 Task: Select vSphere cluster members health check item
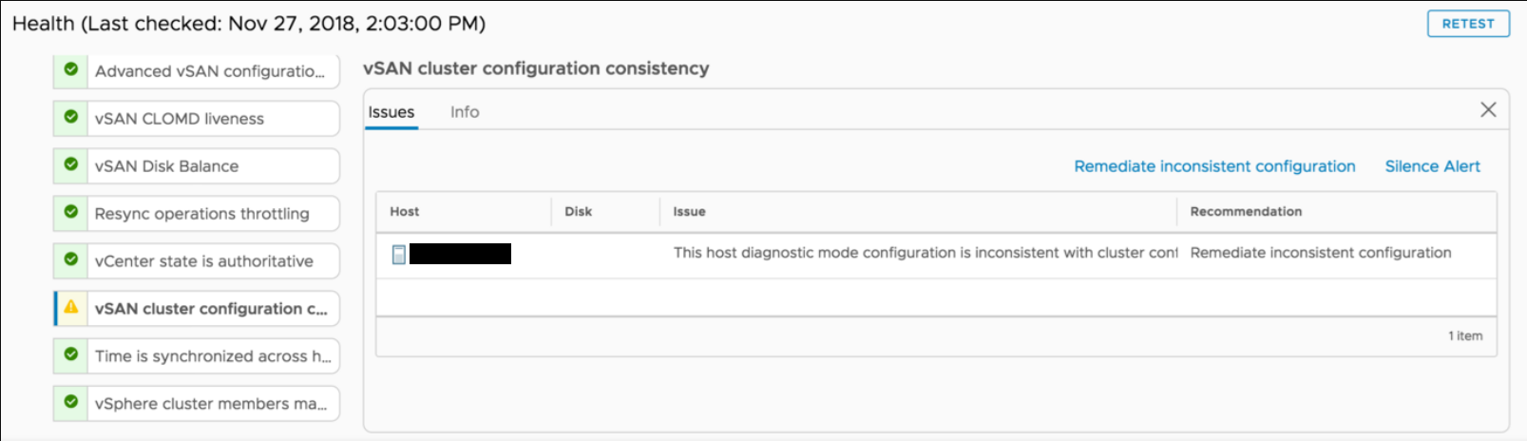click(x=210, y=404)
